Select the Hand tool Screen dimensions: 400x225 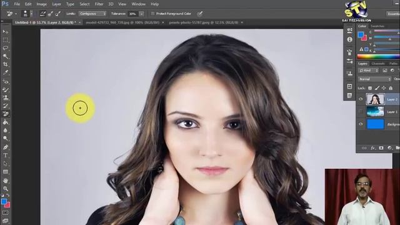[6, 181]
